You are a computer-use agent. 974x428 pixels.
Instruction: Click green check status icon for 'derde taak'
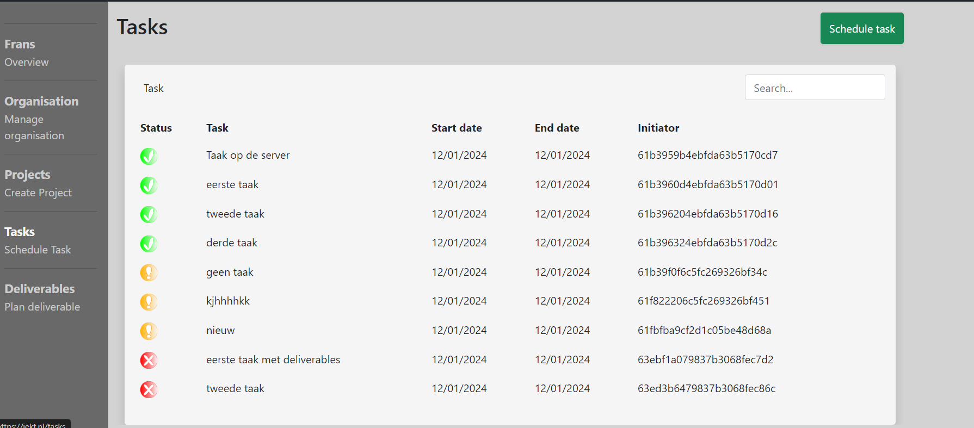click(149, 244)
